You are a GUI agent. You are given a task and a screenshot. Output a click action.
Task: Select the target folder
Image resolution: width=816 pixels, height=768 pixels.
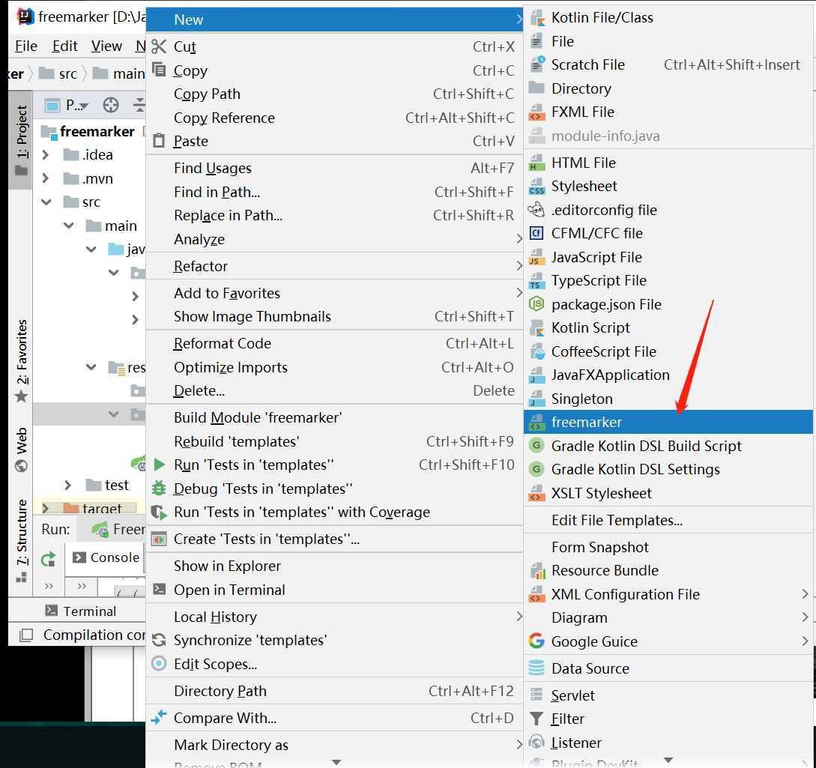coord(101,507)
